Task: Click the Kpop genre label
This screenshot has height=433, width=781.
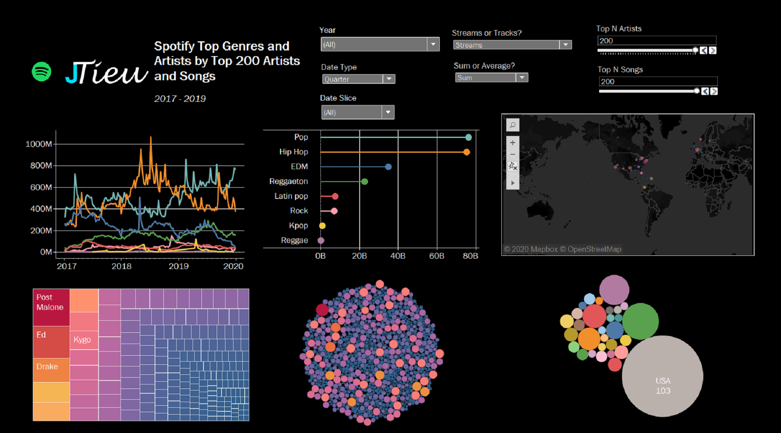Action: point(298,225)
